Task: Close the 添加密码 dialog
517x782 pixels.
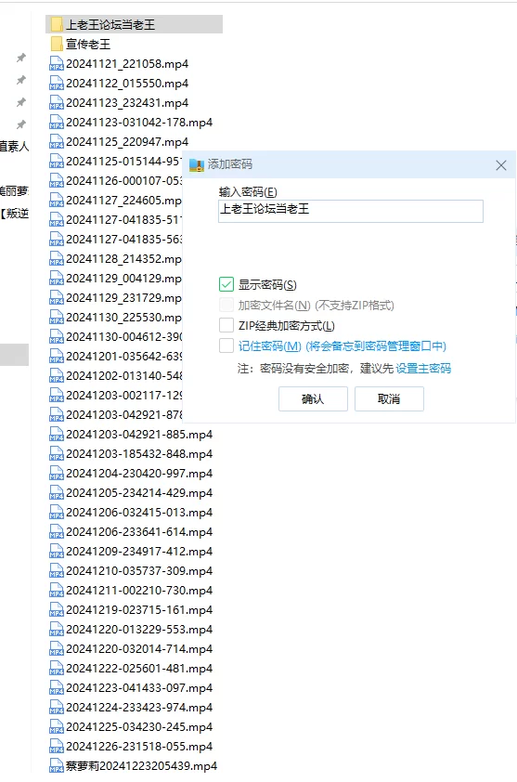Action: click(501, 165)
